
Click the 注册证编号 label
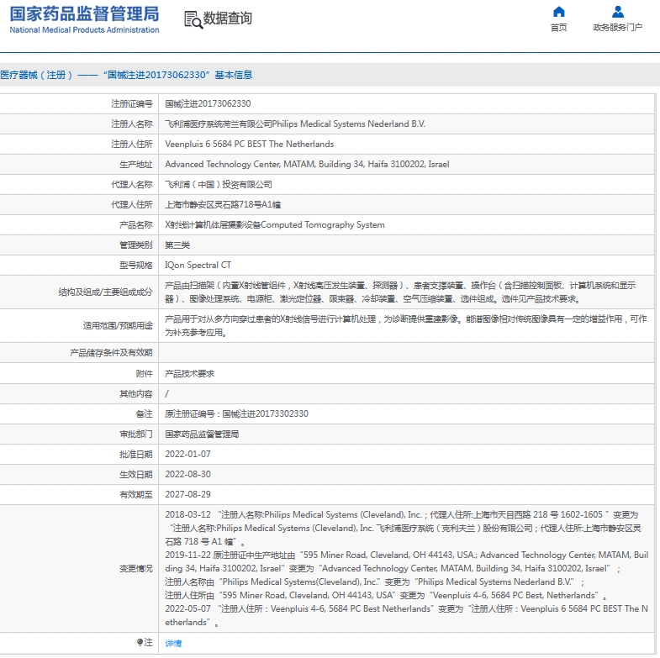[x=132, y=103]
